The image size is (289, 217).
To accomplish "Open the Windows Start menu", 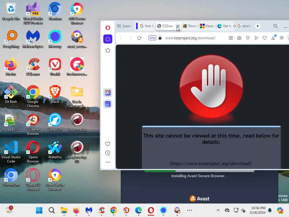I will (39, 210).
